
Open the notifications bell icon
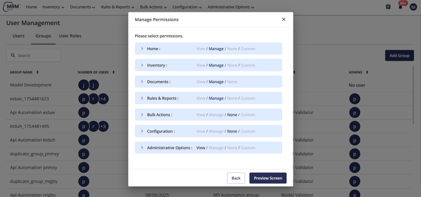pyautogui.click(x=400, y=7)
